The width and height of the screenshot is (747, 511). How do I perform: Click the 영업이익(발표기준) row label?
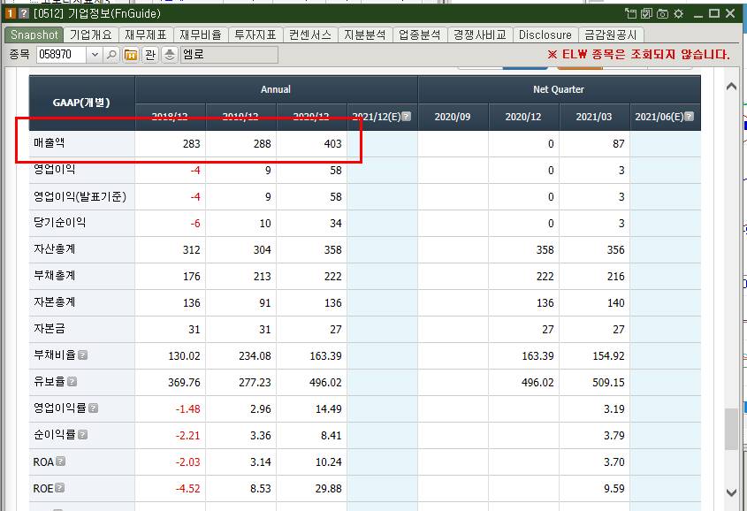(80, 196)
